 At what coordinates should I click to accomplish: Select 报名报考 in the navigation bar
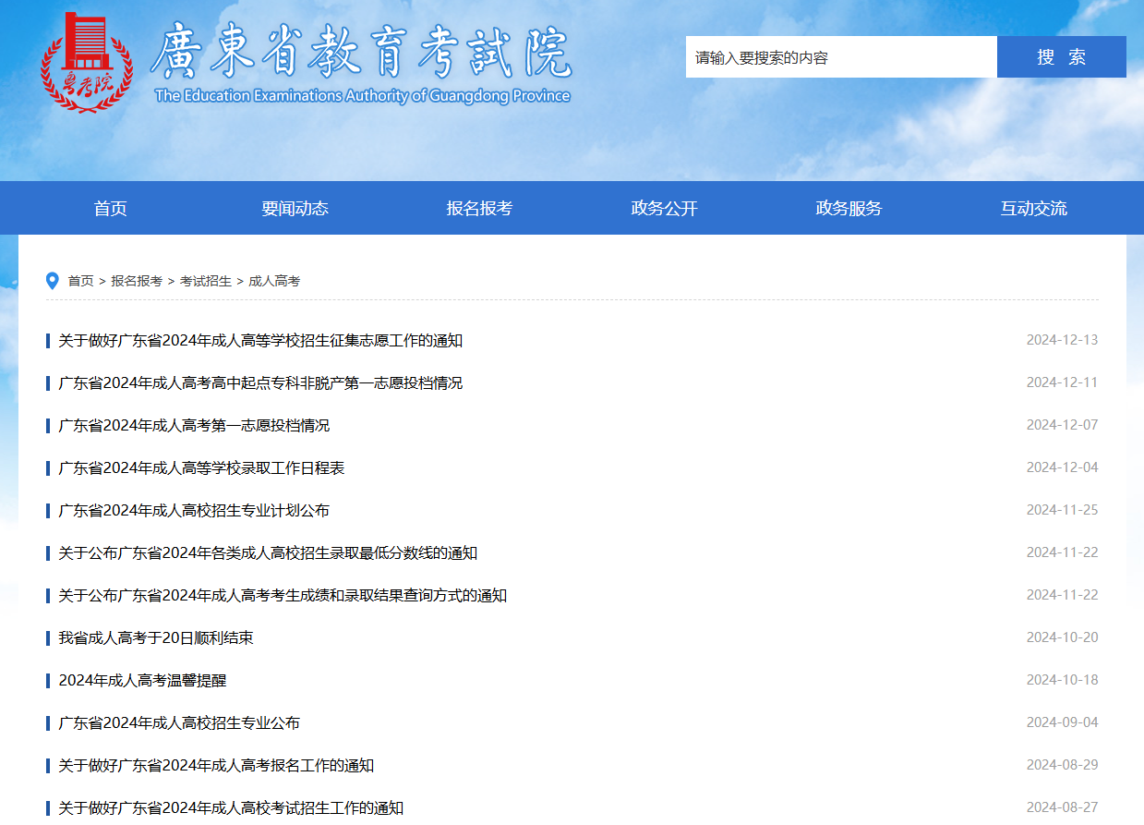(479, 209)
